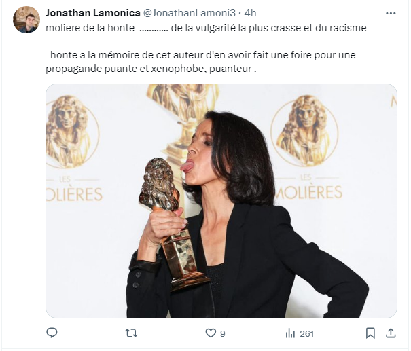Open the @JonathanLamoni3 handle link
411x351 pixels.
click(190, 13)
